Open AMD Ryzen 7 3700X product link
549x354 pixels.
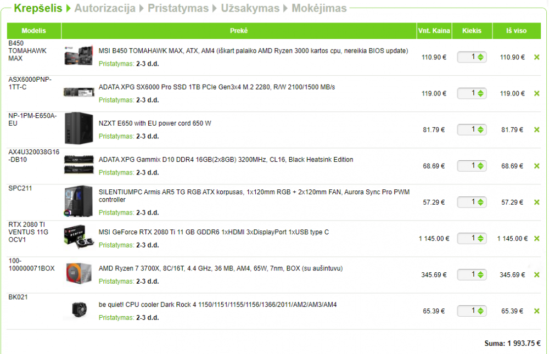coord(221,268)
